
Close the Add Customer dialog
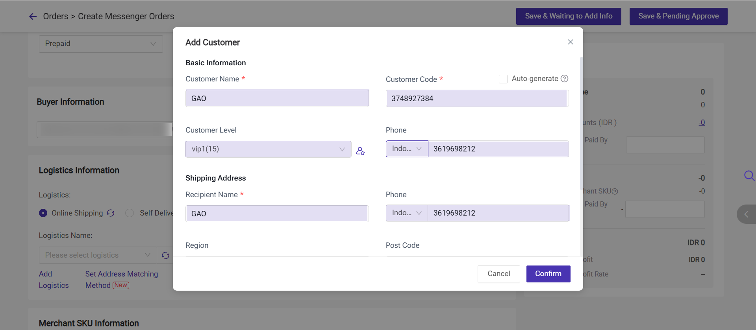(570, 42)
